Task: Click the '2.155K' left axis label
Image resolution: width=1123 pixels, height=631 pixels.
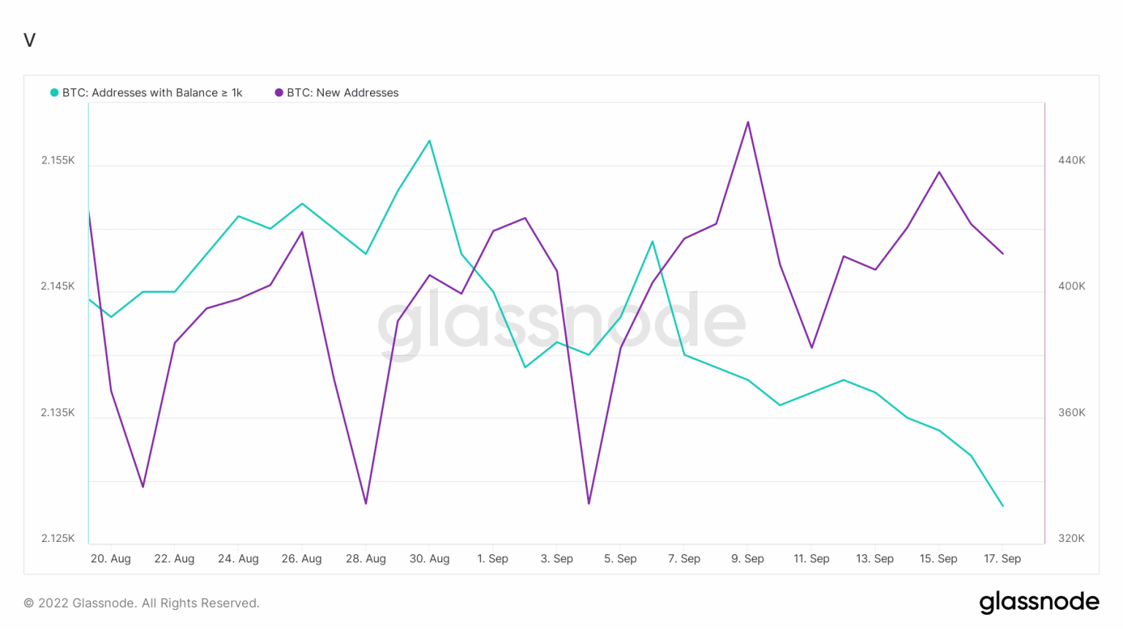Action: pos(58,160)
